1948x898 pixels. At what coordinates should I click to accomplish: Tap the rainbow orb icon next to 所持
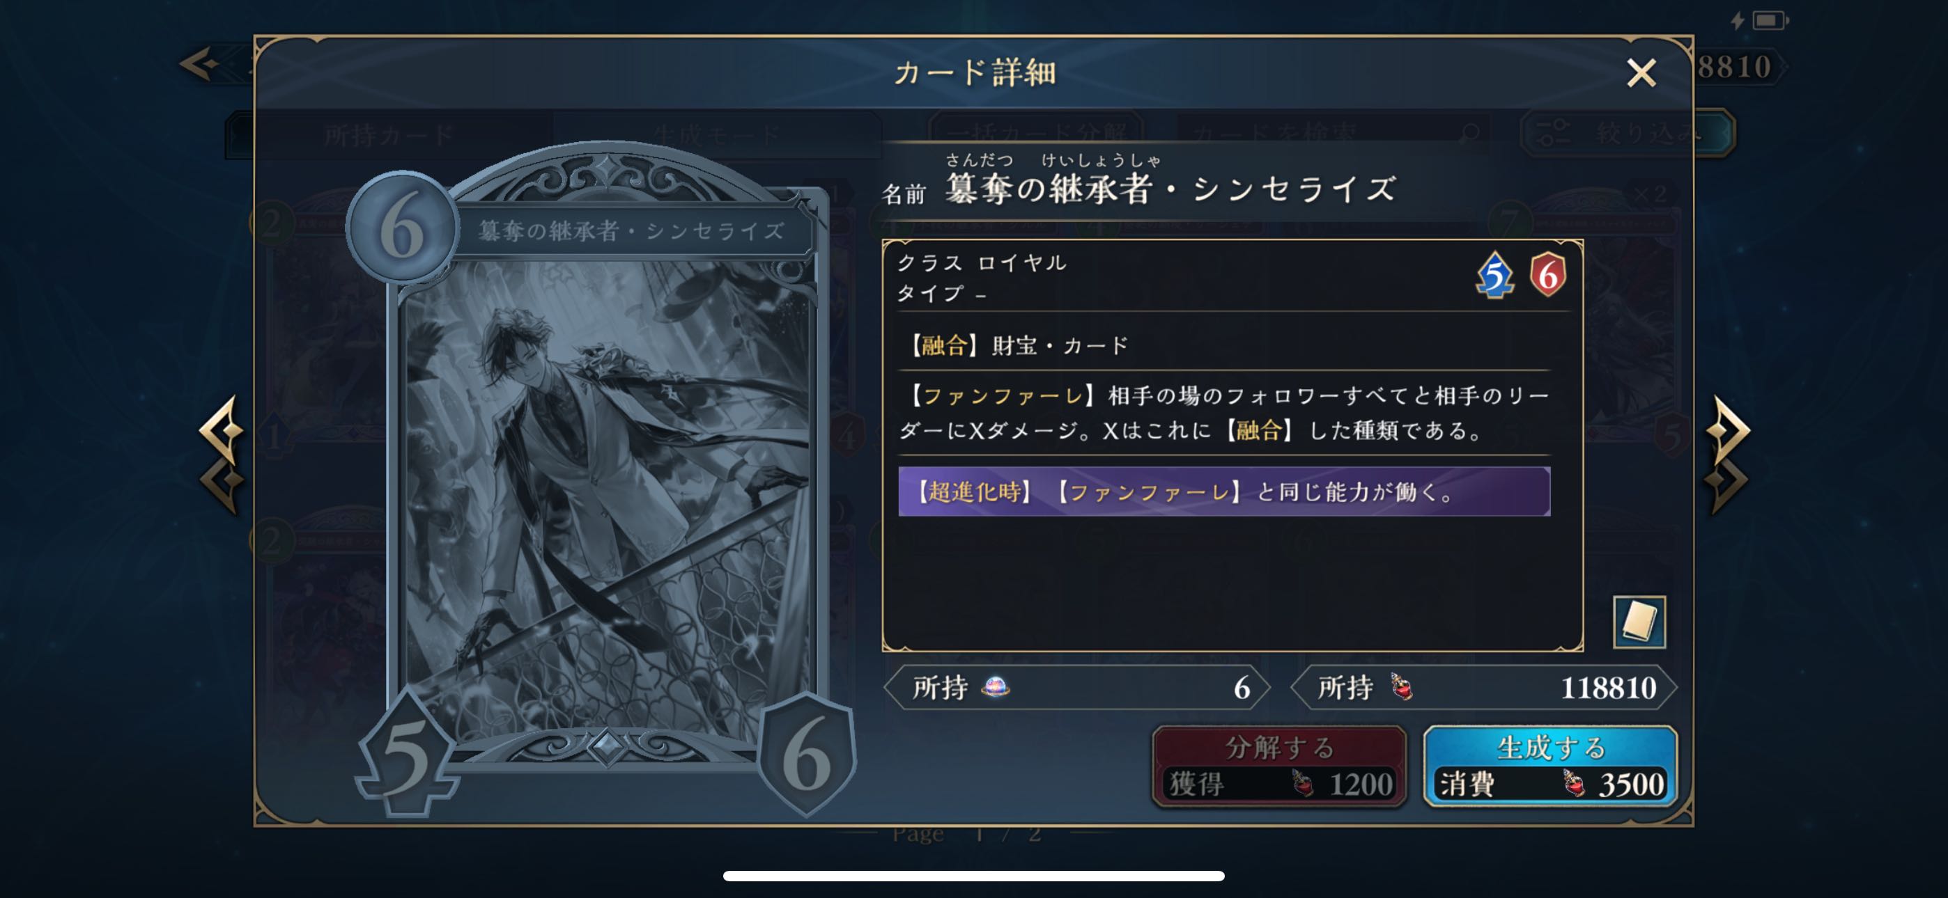994,687
